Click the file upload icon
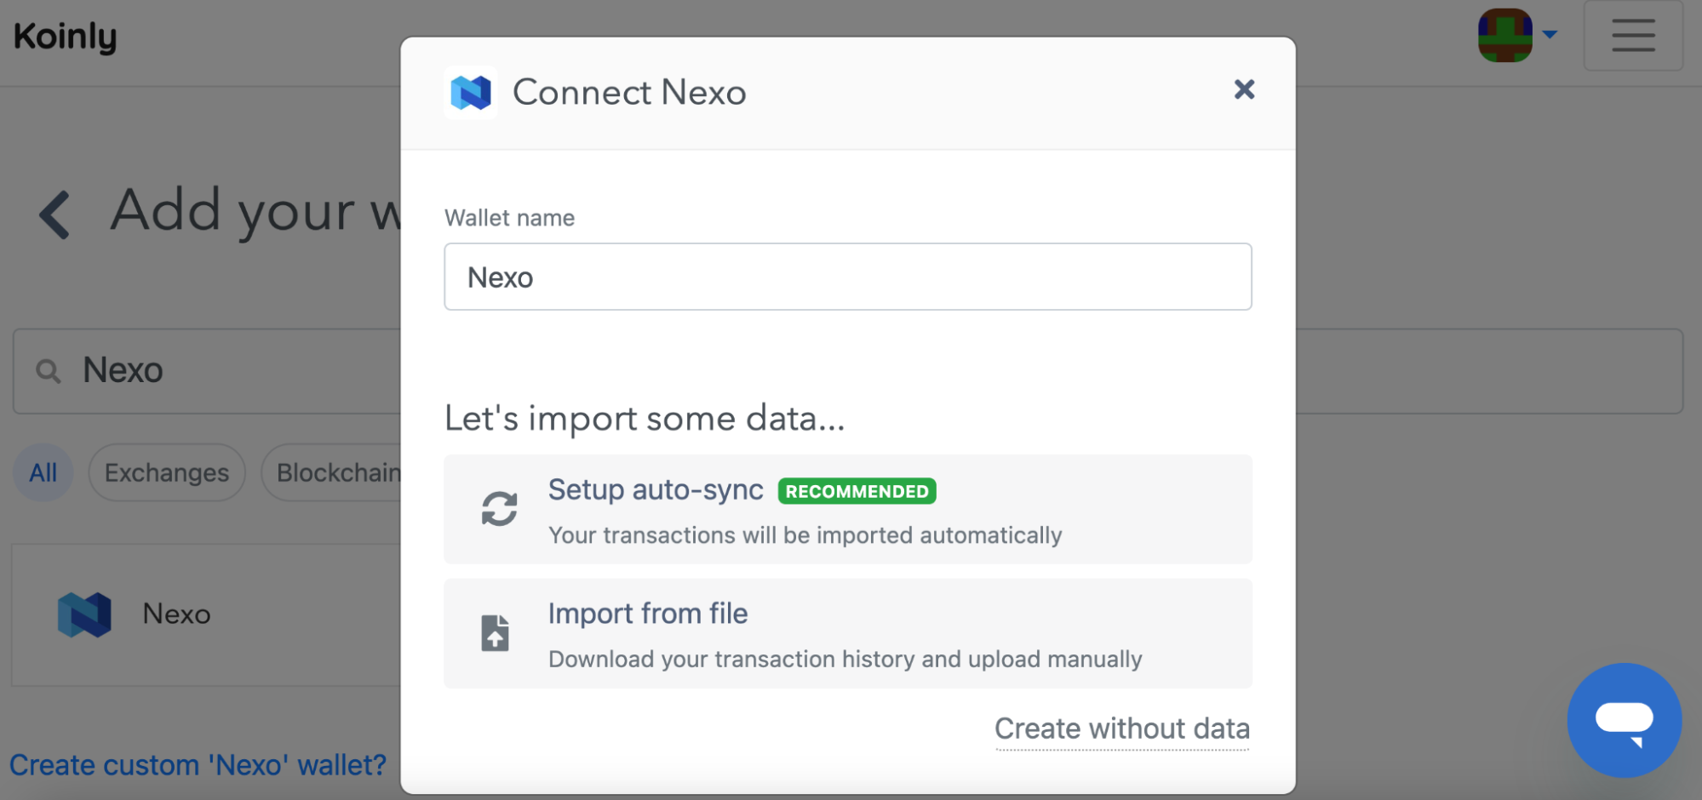 pos(495,633)
